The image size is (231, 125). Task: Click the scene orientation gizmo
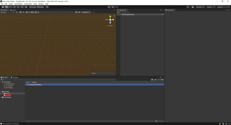pyautogui.click(x=110, y=20)
